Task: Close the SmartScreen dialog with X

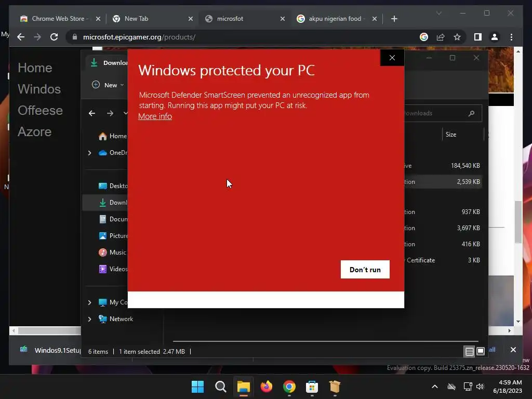Action: (392, 58)
